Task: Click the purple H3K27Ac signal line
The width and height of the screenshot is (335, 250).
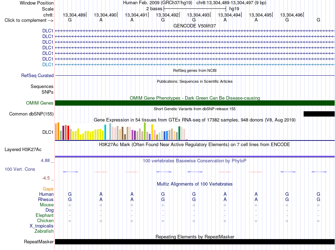Action: (x=195, y=157)
